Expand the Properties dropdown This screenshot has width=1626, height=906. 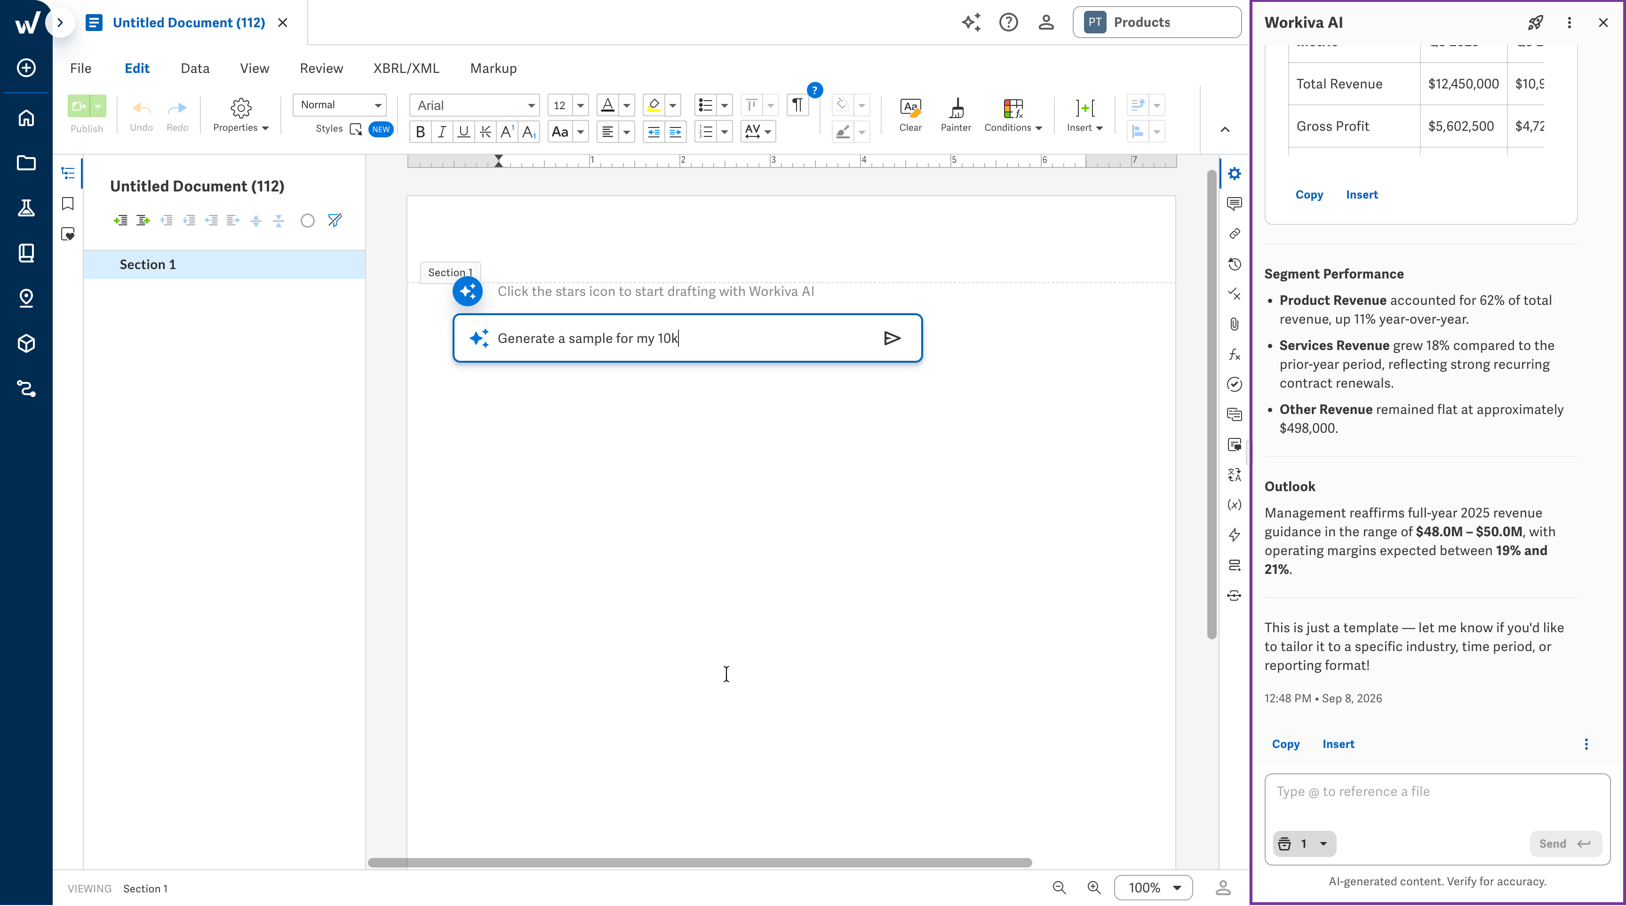[x=240, y=115]
